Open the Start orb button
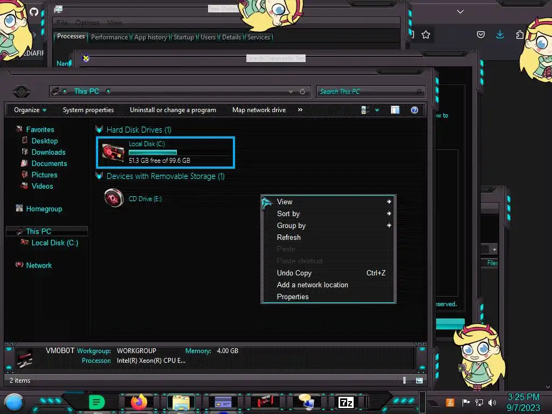552x414 pixels. coord(13,403)
